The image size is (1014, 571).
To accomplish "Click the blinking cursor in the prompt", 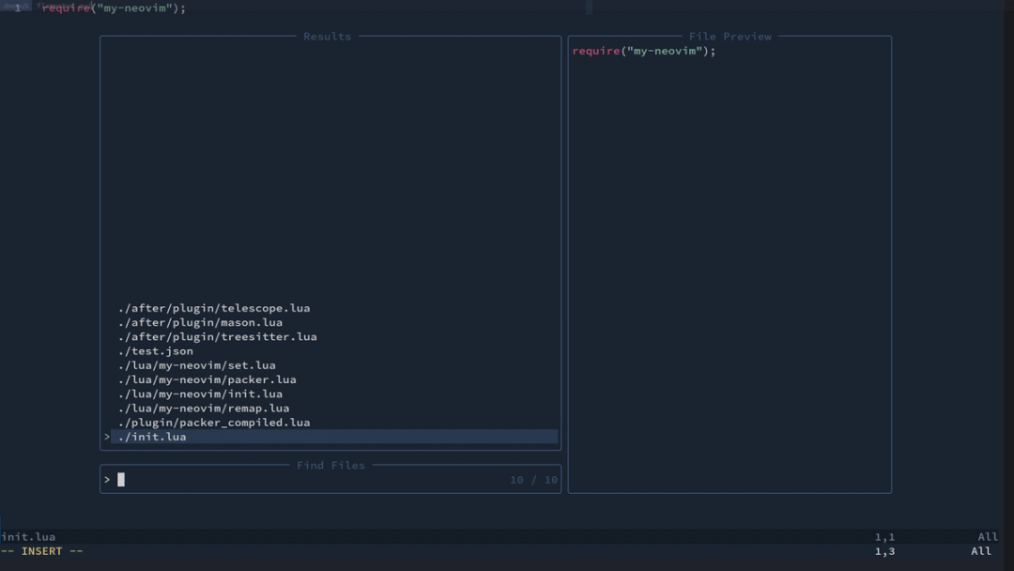I will tap(120, 479).
